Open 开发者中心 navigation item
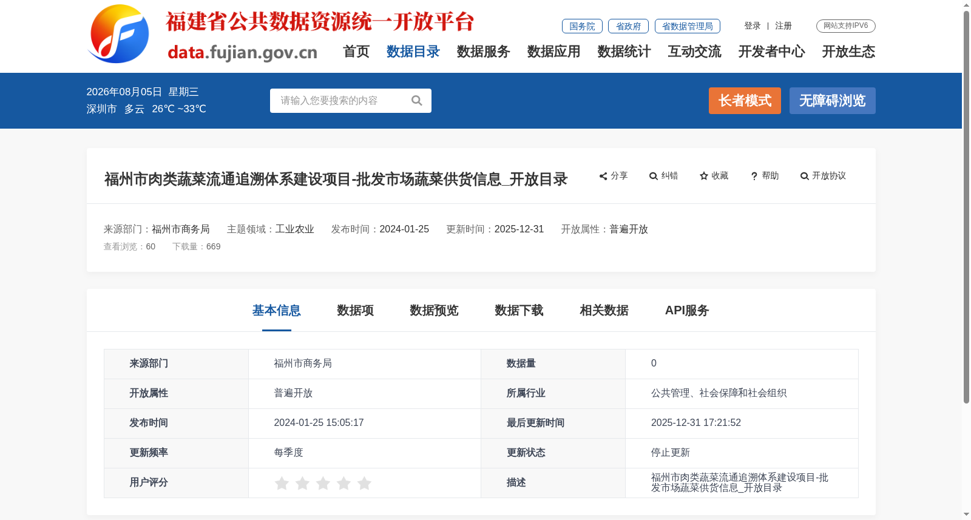971x520 pixels. click(x=772, y=52)
